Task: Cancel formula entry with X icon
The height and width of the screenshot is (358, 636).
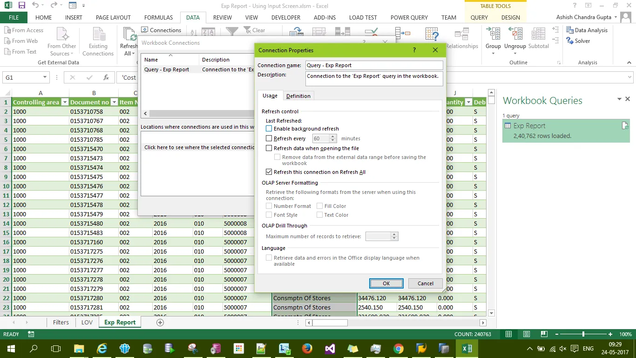Action: (72, 77)
